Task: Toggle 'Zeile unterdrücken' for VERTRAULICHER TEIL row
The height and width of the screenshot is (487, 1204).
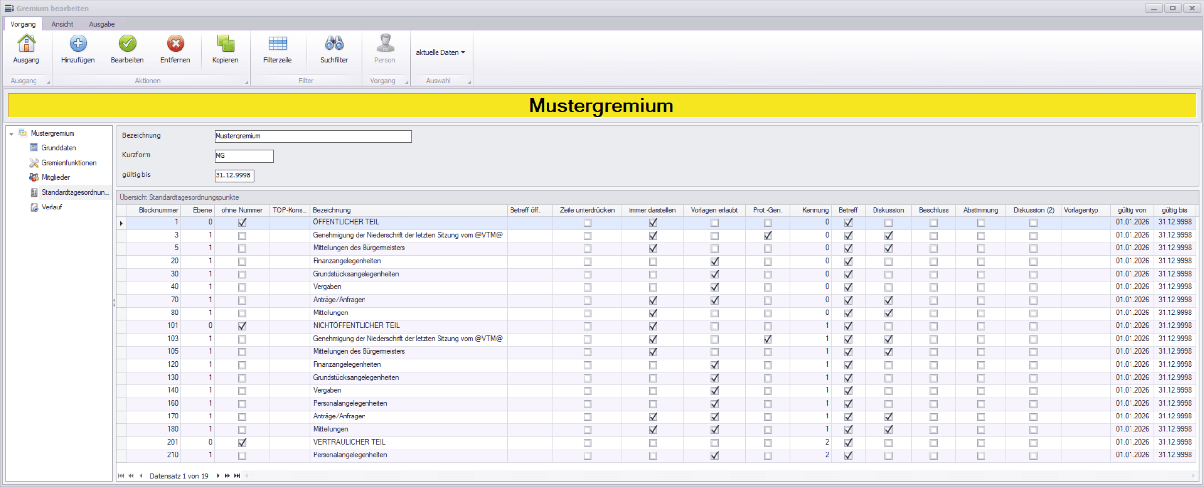Action: pyautogui.click(x=587, y=443)
